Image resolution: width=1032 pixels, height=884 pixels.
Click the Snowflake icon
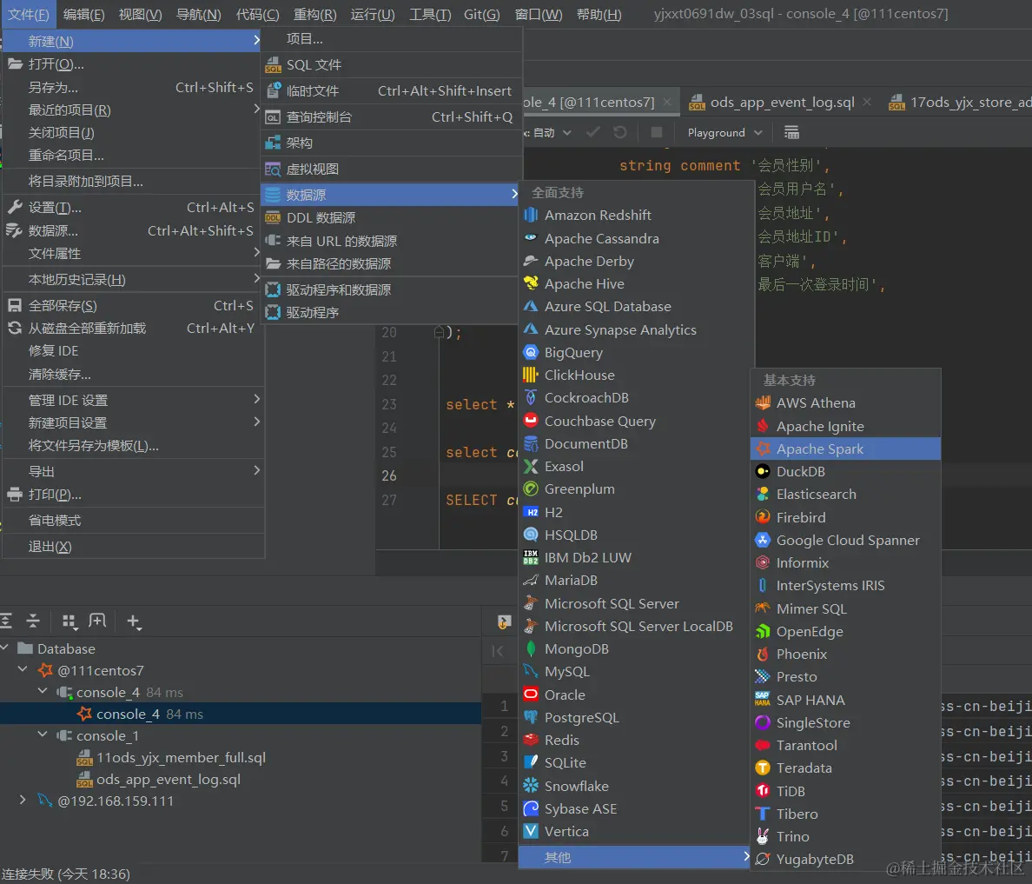[x=531, y=786]
